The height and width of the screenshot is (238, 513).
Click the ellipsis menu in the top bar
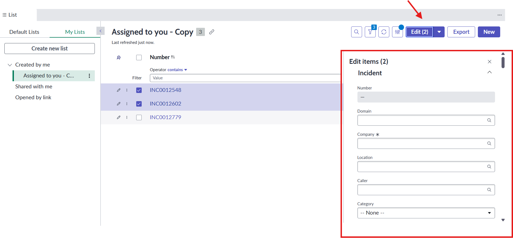coord(500,15)
